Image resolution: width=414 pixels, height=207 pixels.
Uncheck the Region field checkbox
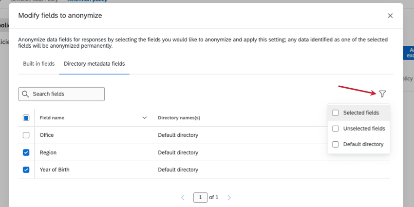click(x=26, y=152)
